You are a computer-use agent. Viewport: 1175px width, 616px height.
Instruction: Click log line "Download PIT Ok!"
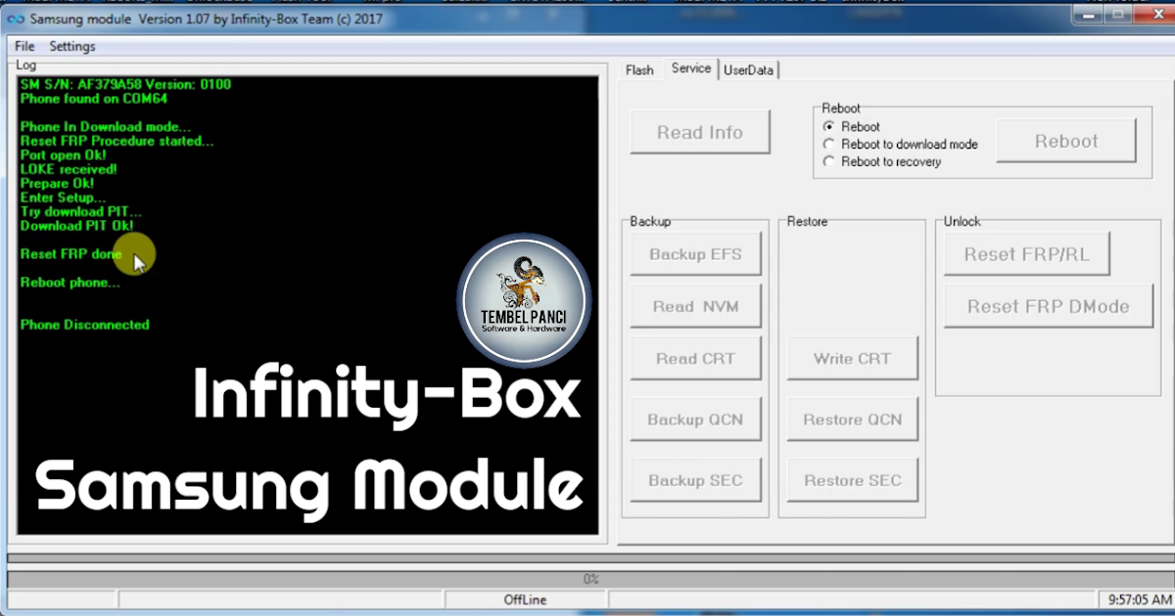click(77, 226)
